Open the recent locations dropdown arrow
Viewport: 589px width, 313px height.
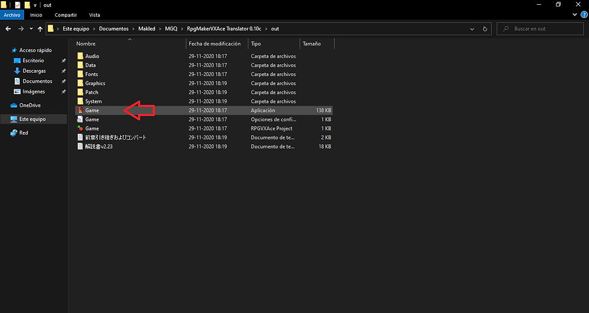point(31,29)
